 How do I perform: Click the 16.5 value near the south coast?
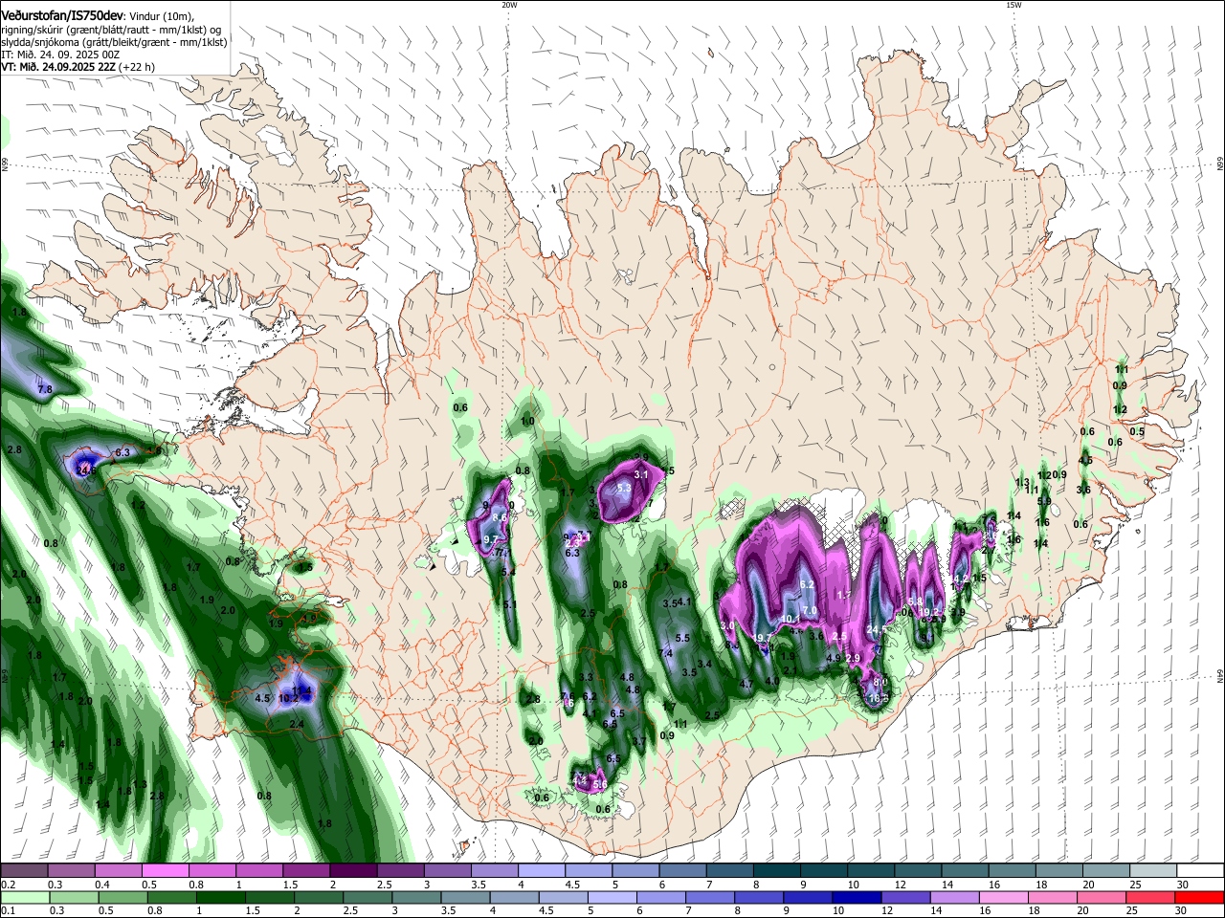[879, 698]
